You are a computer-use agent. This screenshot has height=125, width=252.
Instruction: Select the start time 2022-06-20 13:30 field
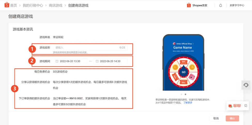pyautogui.click(x=70, y=61)
